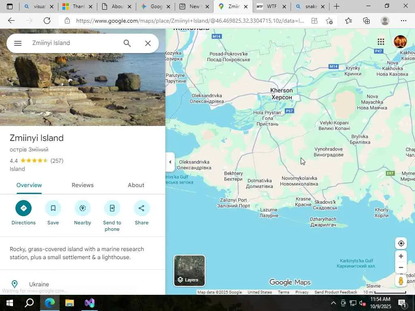Open the Layers satellite thumbnail

[x=189, y=271]
